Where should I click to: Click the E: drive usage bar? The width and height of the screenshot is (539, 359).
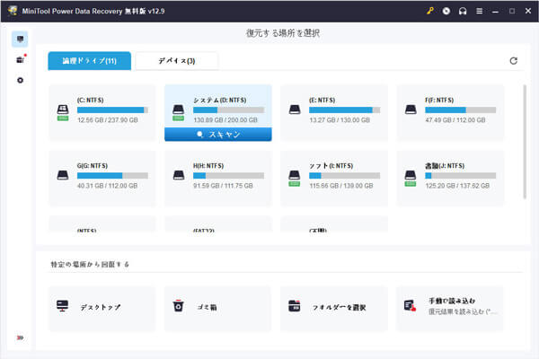click(344, 109)
